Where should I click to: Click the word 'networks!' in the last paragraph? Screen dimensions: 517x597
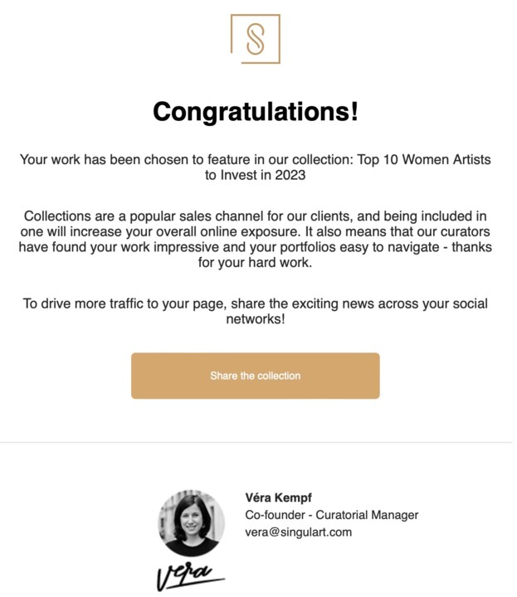coord(256,319)
